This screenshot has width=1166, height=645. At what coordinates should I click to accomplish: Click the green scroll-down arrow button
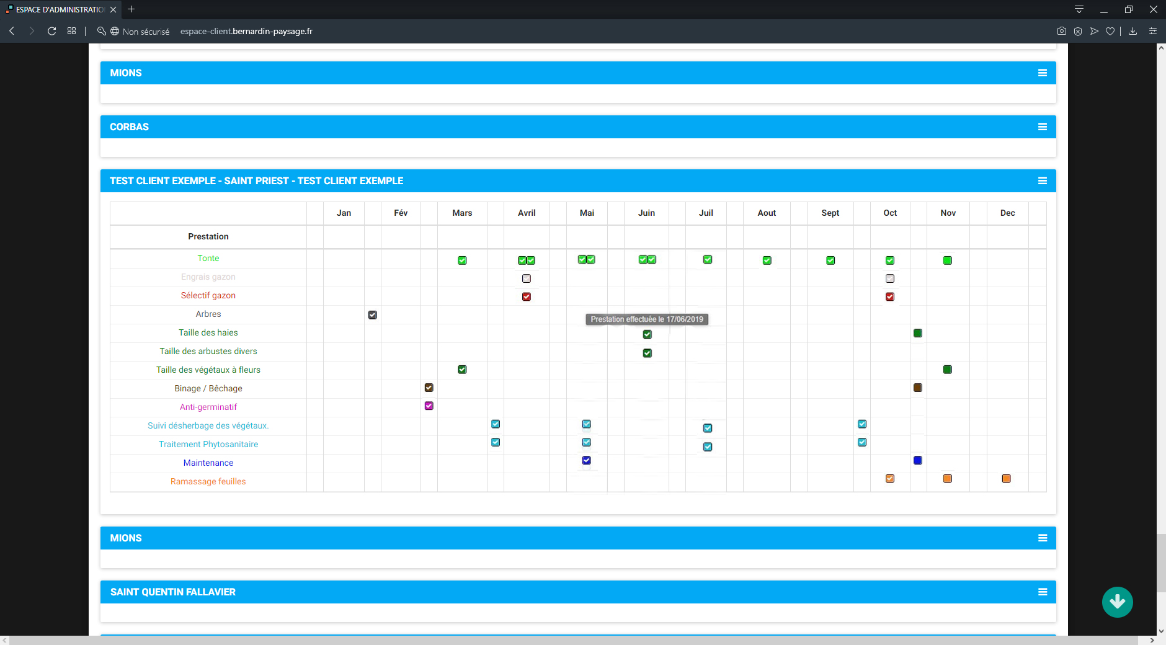[x=1118, y=602]
